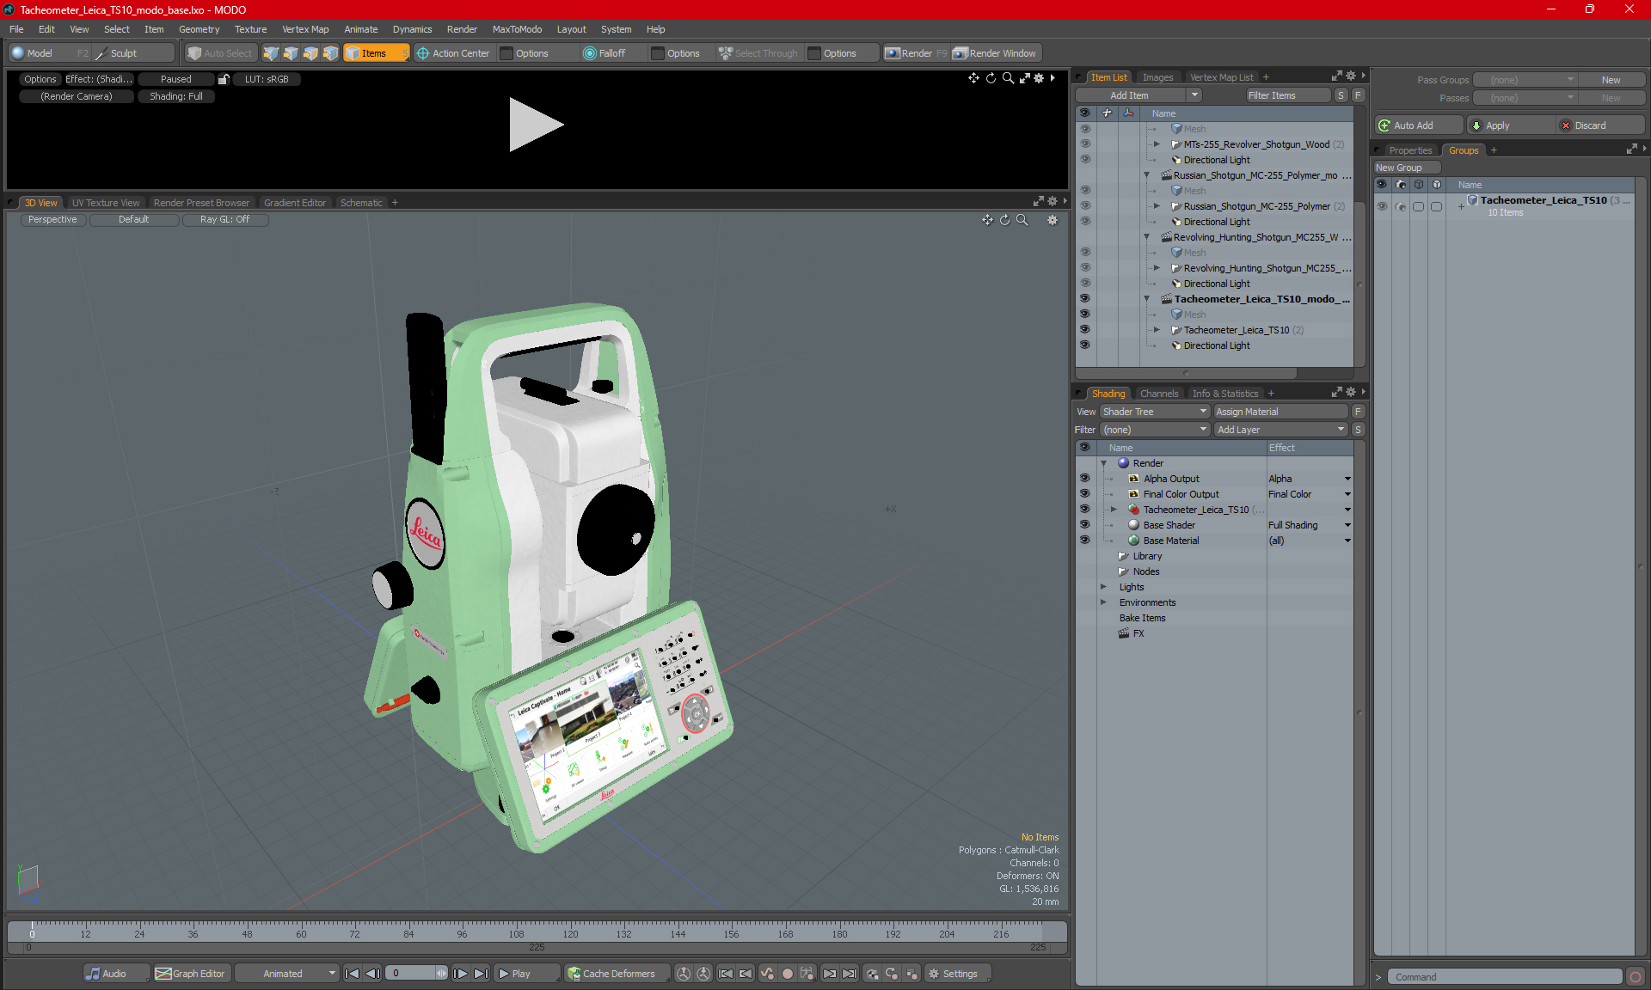
Task: Open Filter (none) dropdown in Shading
Action: [x=1155, y=430]
